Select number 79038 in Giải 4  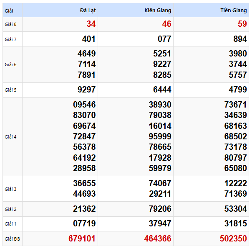click(160, 115)
